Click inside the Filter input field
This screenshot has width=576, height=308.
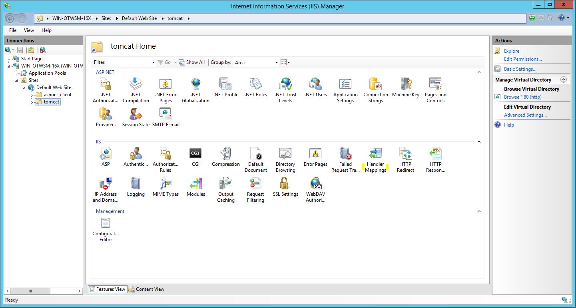(129, 62)
